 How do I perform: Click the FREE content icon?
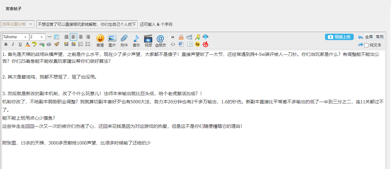[x=181, y=37]
